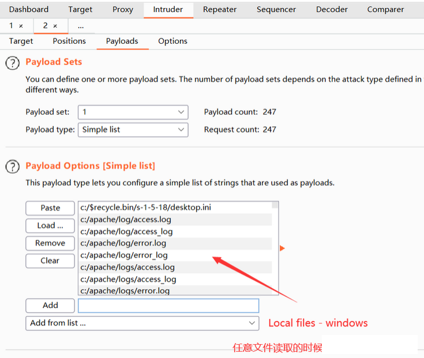Click the Remove button
Viewport: 424px width, 358px height.
[50, 243]
